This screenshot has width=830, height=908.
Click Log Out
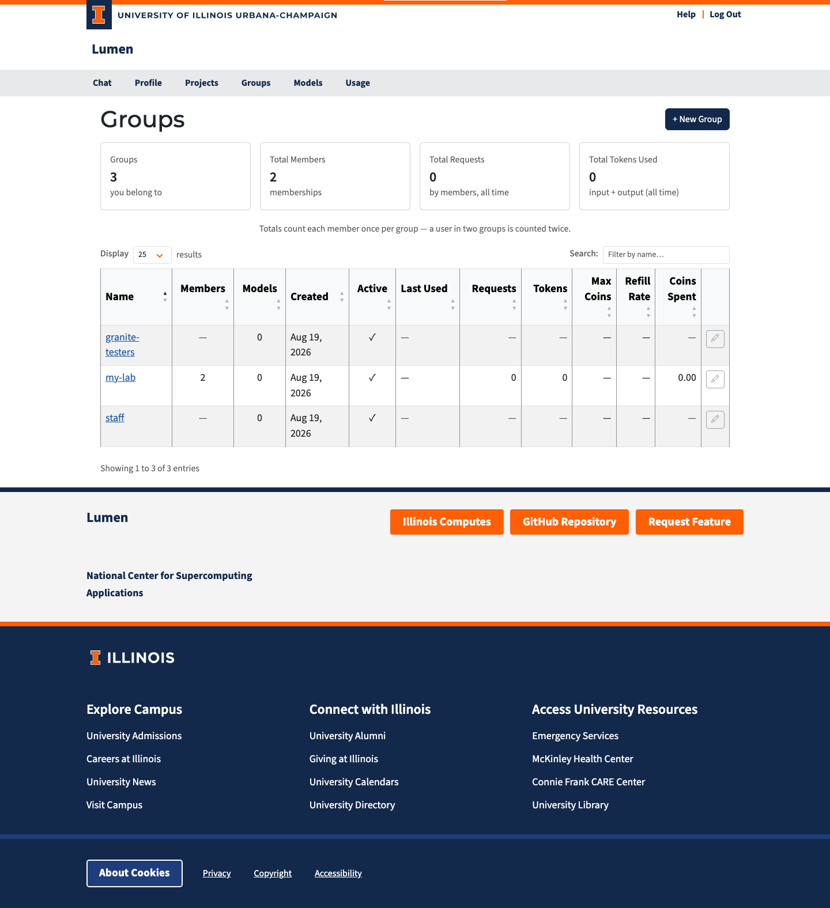(725, 14)
